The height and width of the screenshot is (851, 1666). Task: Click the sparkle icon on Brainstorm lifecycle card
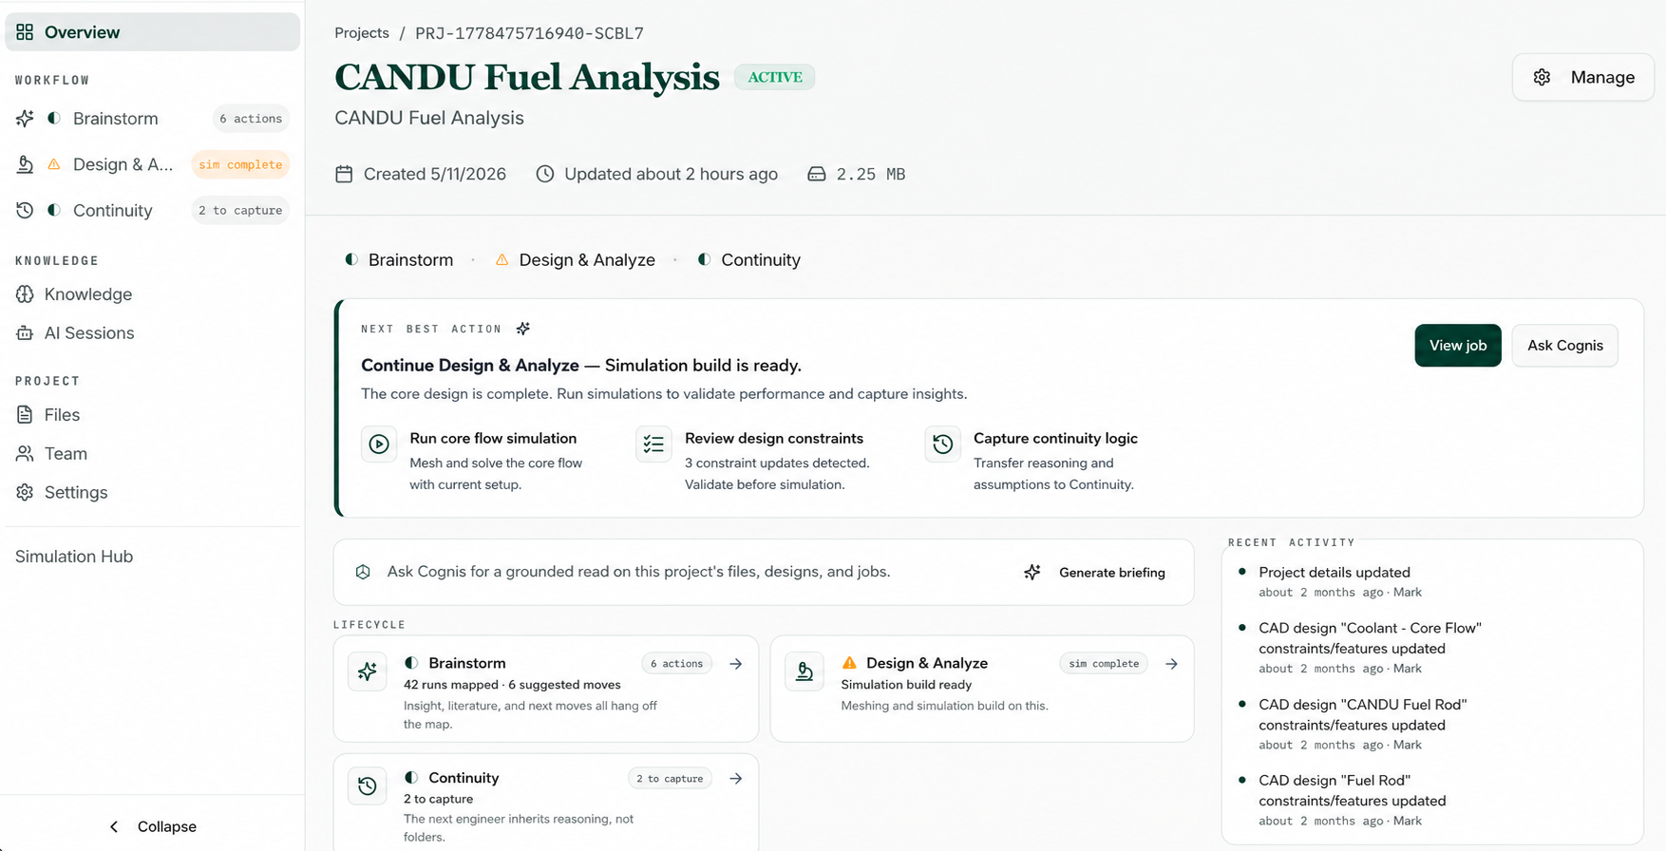click(x=368, y=672)
